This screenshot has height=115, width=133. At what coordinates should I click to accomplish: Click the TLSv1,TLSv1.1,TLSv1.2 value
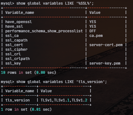point(64,100)
